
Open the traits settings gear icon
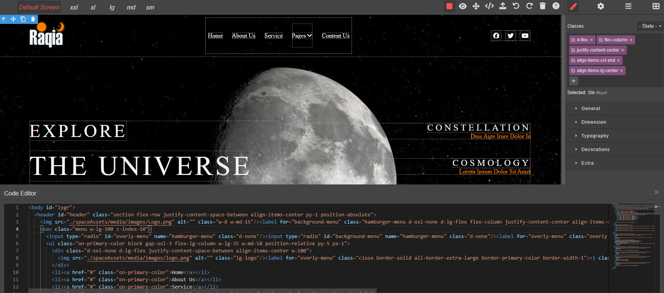tap(601, 6)
